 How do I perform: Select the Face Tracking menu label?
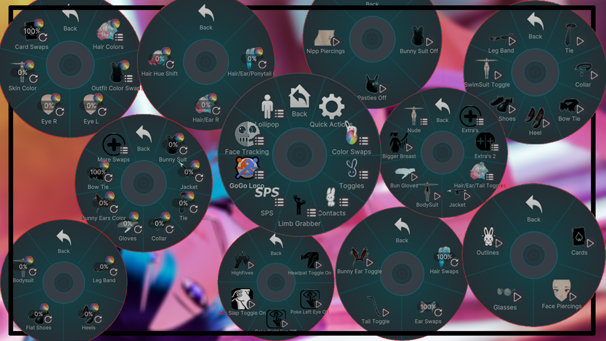coord(247,152)
